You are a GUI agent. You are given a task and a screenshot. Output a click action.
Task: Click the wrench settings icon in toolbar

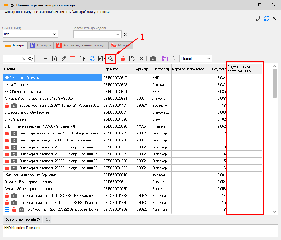pyautogui.click(x=110, y=58)
